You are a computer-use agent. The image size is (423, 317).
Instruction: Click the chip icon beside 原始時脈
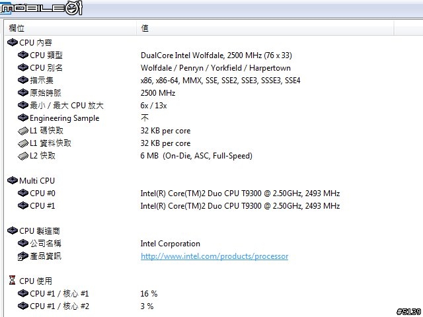click(x=23, y=92)
